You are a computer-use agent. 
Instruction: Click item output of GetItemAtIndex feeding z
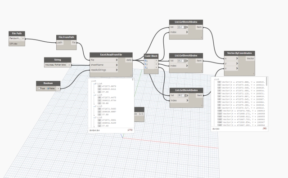coord(200,95)
